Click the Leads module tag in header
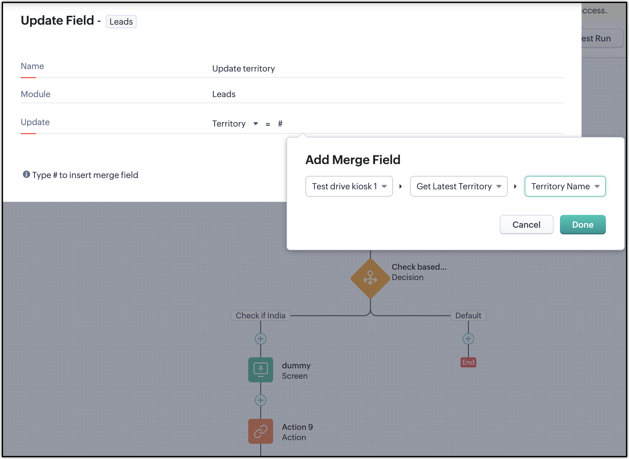 pos(121,22)
